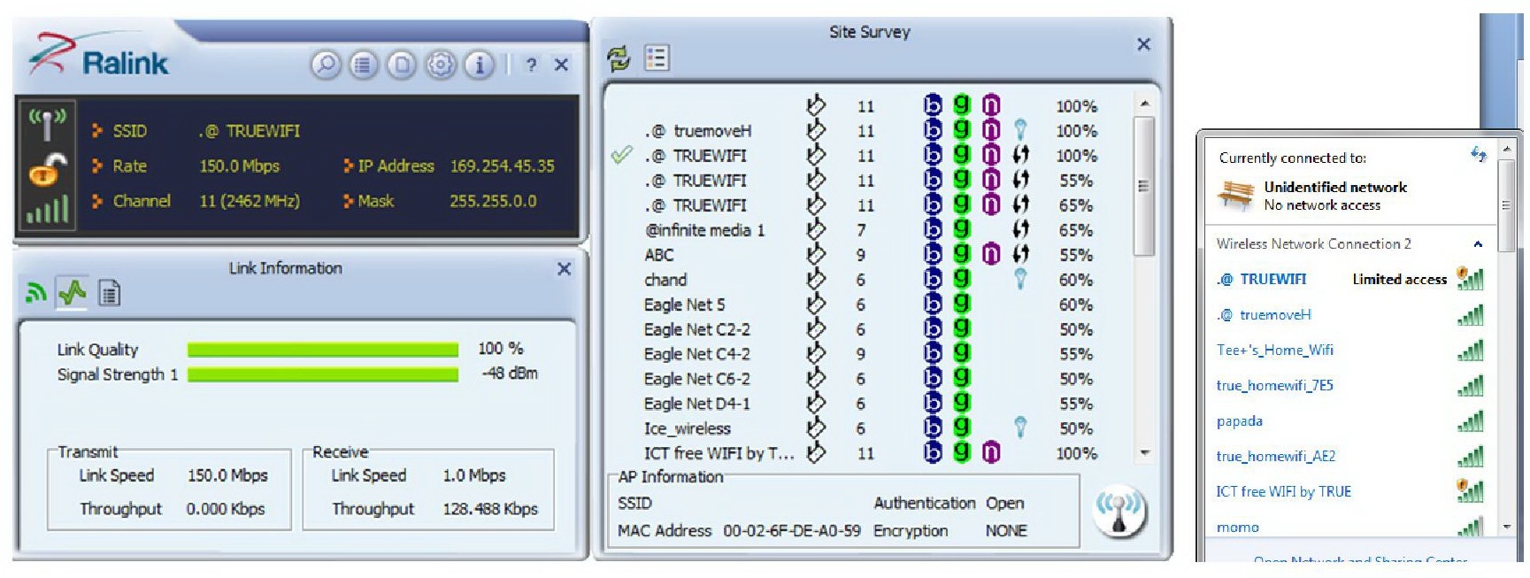The width and height of the screenshot is (1530, 578).
Task: Click the Signal Strength 1 green bar
Action: pyautogui.click(x=323, y=374)
